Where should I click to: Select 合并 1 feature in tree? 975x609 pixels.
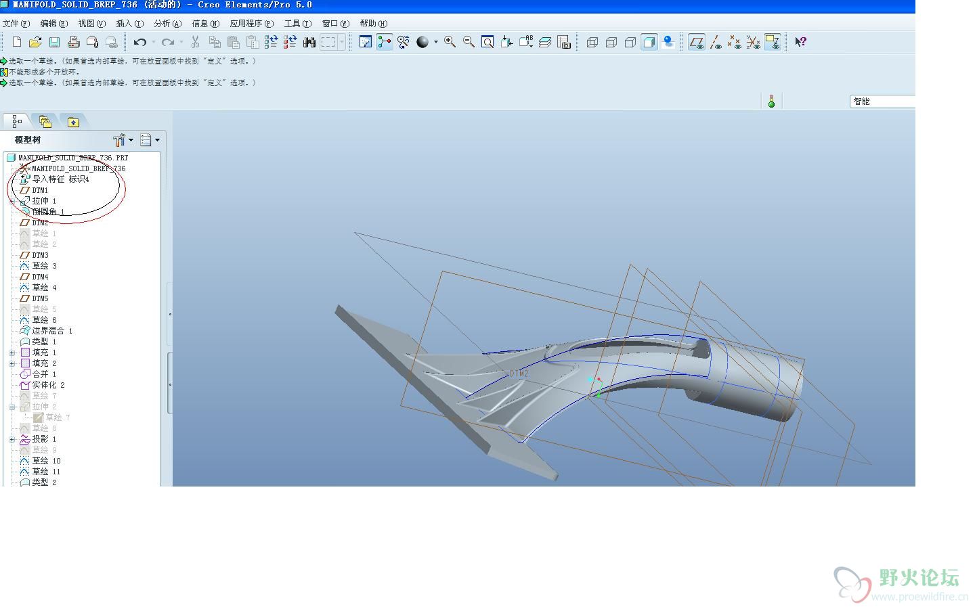pyautogui.click(x=39, y=374)
